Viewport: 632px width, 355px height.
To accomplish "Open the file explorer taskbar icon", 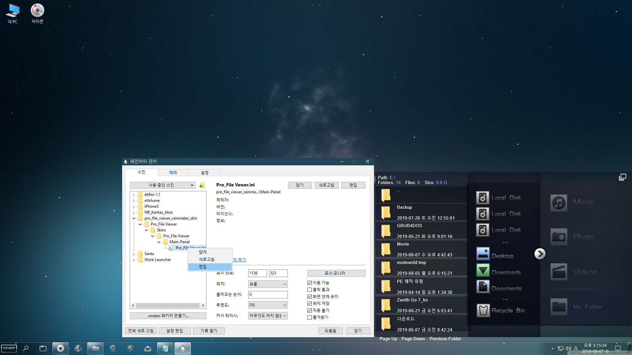I will (95, 348).
